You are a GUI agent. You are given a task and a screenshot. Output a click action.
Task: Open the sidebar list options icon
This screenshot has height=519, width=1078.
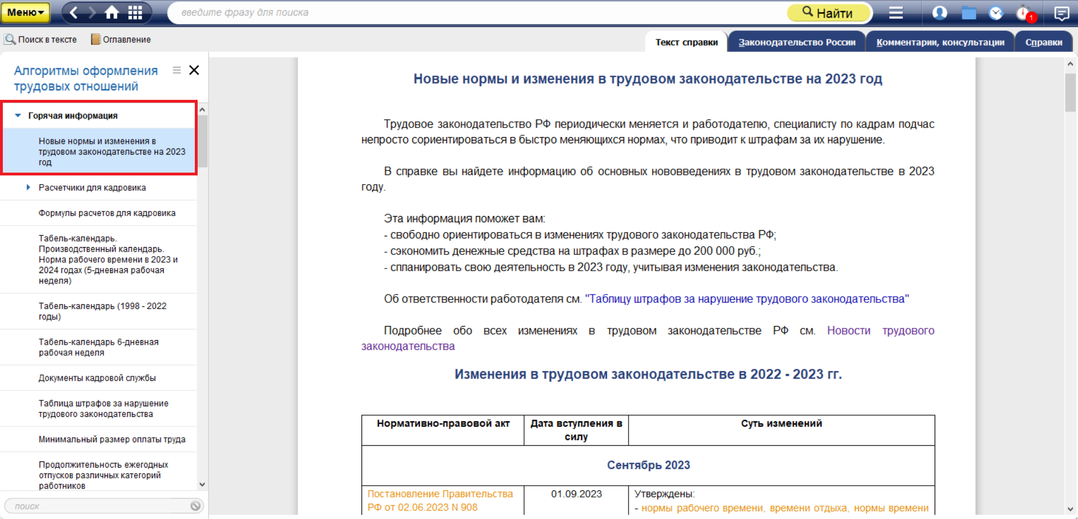click(177, 70)
